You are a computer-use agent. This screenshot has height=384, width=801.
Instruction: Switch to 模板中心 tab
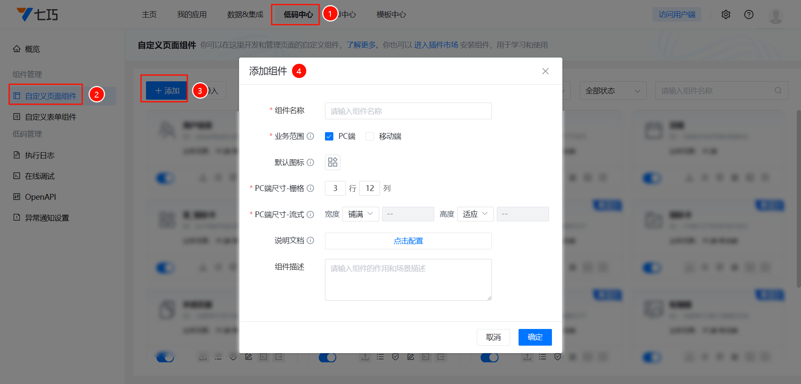point(391,15)
